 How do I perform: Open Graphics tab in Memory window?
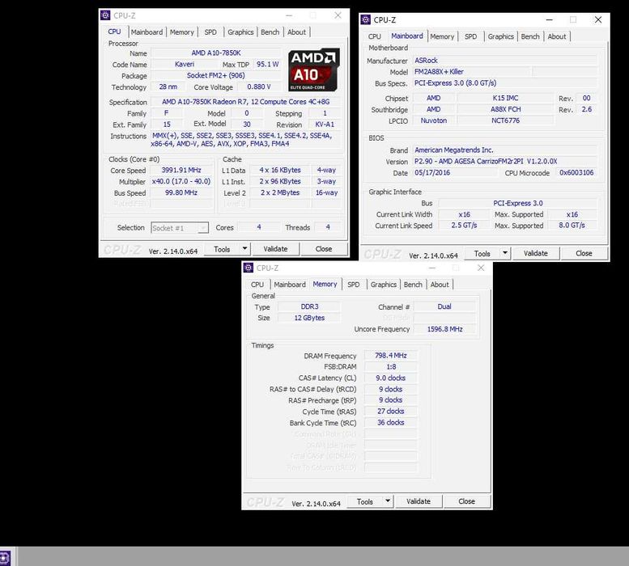pyautogui.click(x=384, y=285)
